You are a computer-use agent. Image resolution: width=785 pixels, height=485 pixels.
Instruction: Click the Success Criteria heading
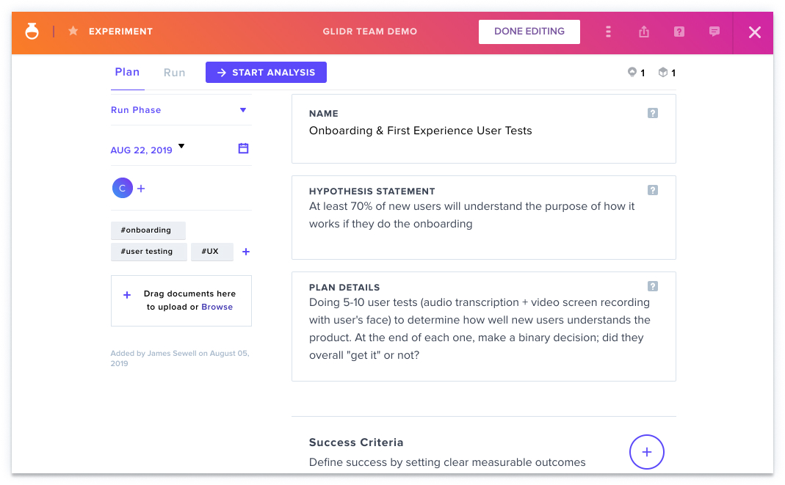click(356, 442)
